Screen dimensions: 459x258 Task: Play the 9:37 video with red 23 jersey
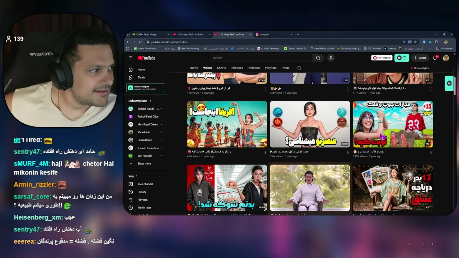click(393, 124)
